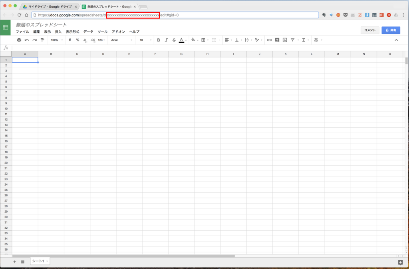409x269 pixels.
Task: Open the データ menu
Action: (x=88, y=32)
